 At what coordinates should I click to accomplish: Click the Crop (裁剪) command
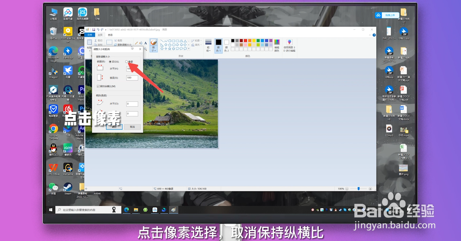[x=118, y=40]
